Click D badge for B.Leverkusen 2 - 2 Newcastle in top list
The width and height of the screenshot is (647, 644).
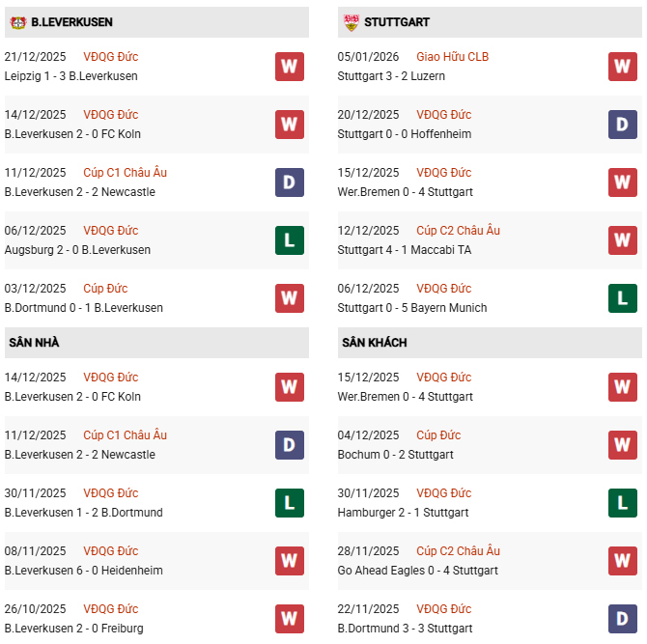click(289, 182)
